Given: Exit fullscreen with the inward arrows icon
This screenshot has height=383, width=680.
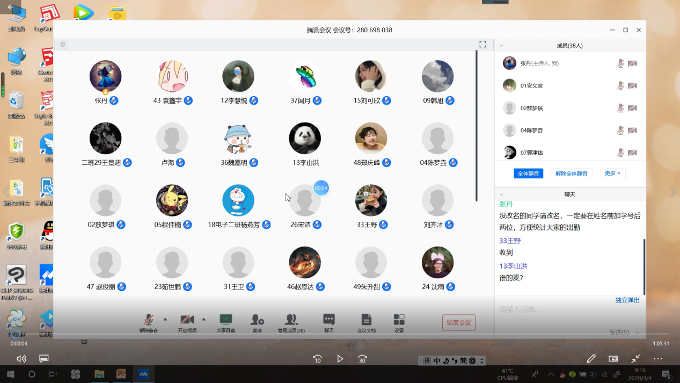Looking at the screenshot, I should [635, 358].
